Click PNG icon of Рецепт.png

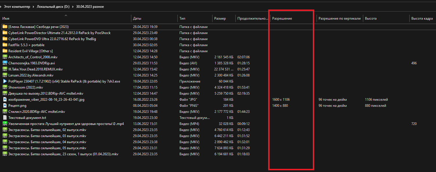pyautogui.click(x=5, y=105)
